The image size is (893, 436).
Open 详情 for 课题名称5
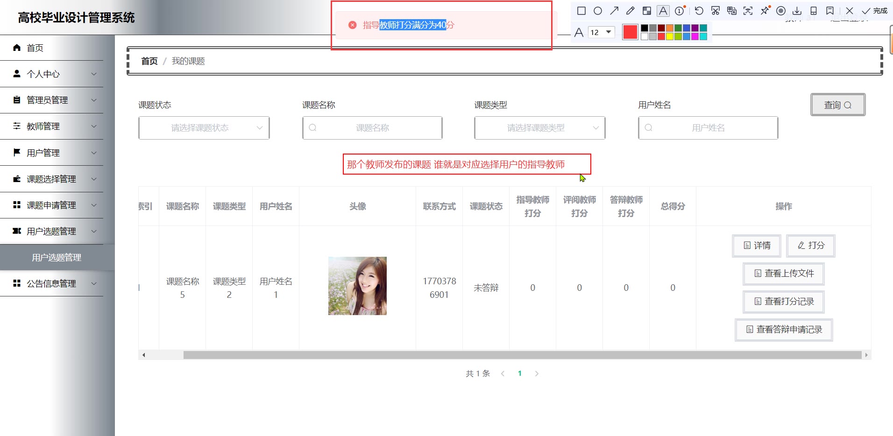point(757,246)
